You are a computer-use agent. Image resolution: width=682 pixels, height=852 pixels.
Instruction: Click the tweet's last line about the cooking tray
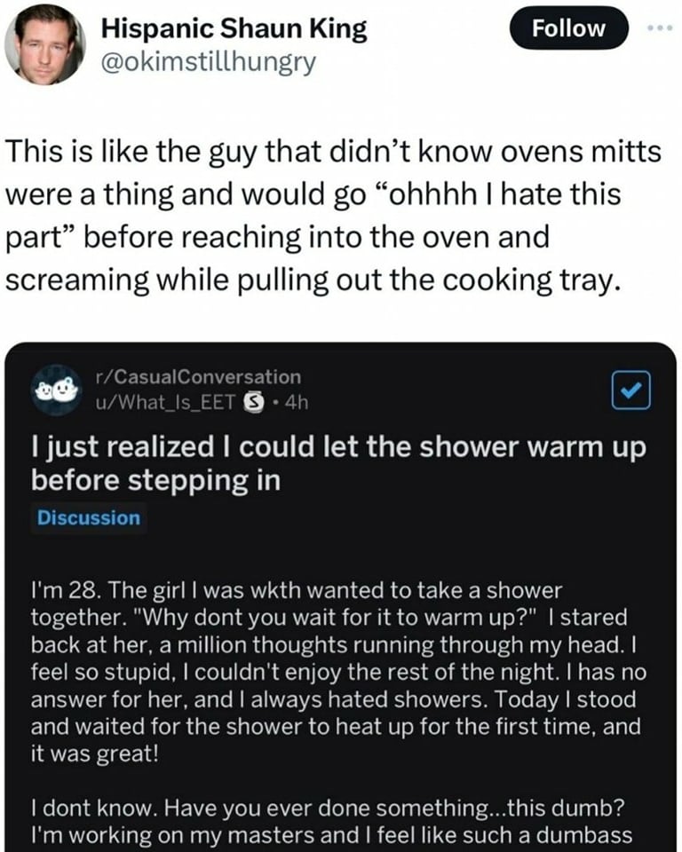[311, 277]
